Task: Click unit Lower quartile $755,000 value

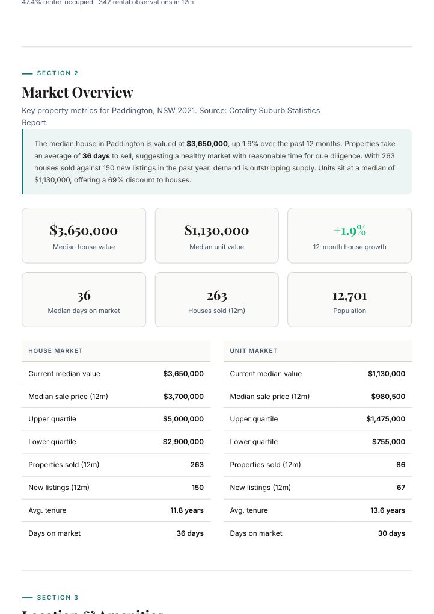Action: pyautogui.click(x=389, y=442)
